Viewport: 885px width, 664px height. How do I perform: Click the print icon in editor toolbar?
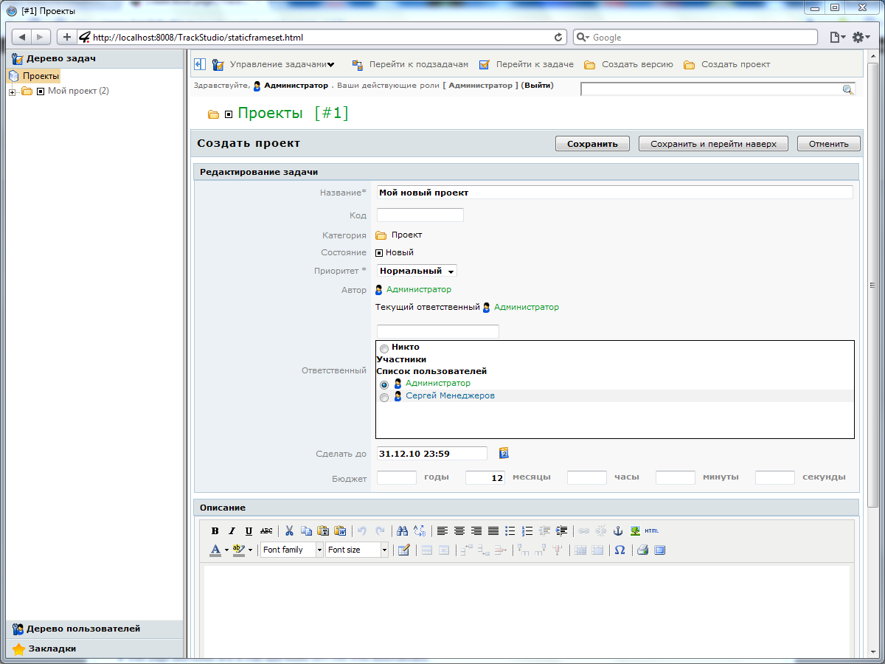click(x=642, y=550)
